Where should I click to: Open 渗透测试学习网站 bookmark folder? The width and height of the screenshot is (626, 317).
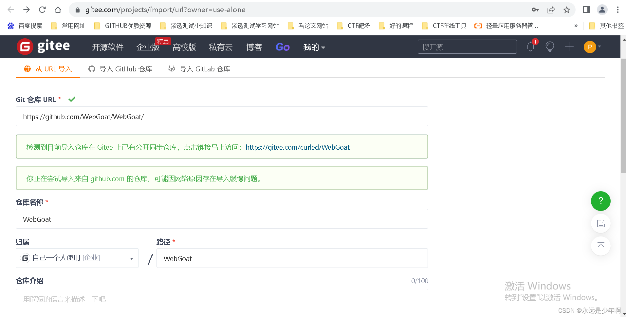point(250,26)
